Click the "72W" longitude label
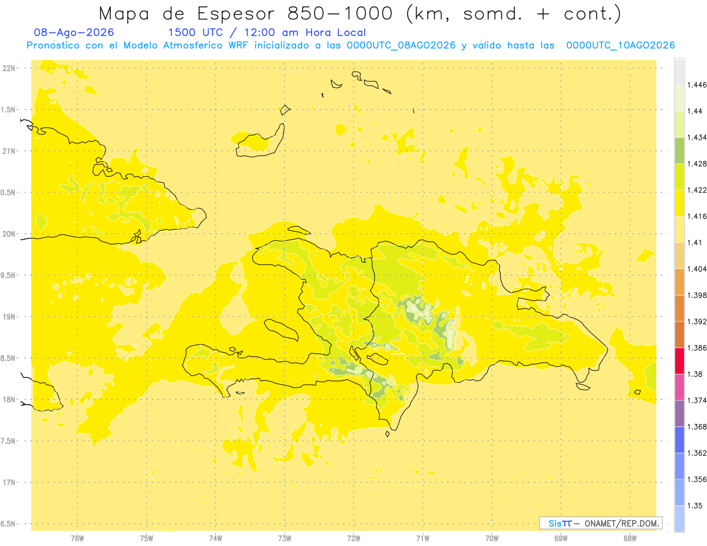 pos(353,538)
